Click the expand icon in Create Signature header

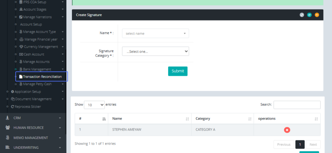302,15
